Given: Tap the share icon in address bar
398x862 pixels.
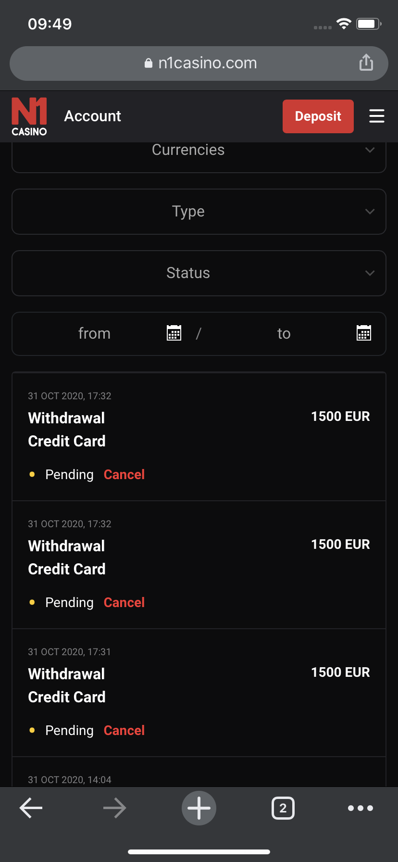Looking at the screenshot, I should [366, 63].
